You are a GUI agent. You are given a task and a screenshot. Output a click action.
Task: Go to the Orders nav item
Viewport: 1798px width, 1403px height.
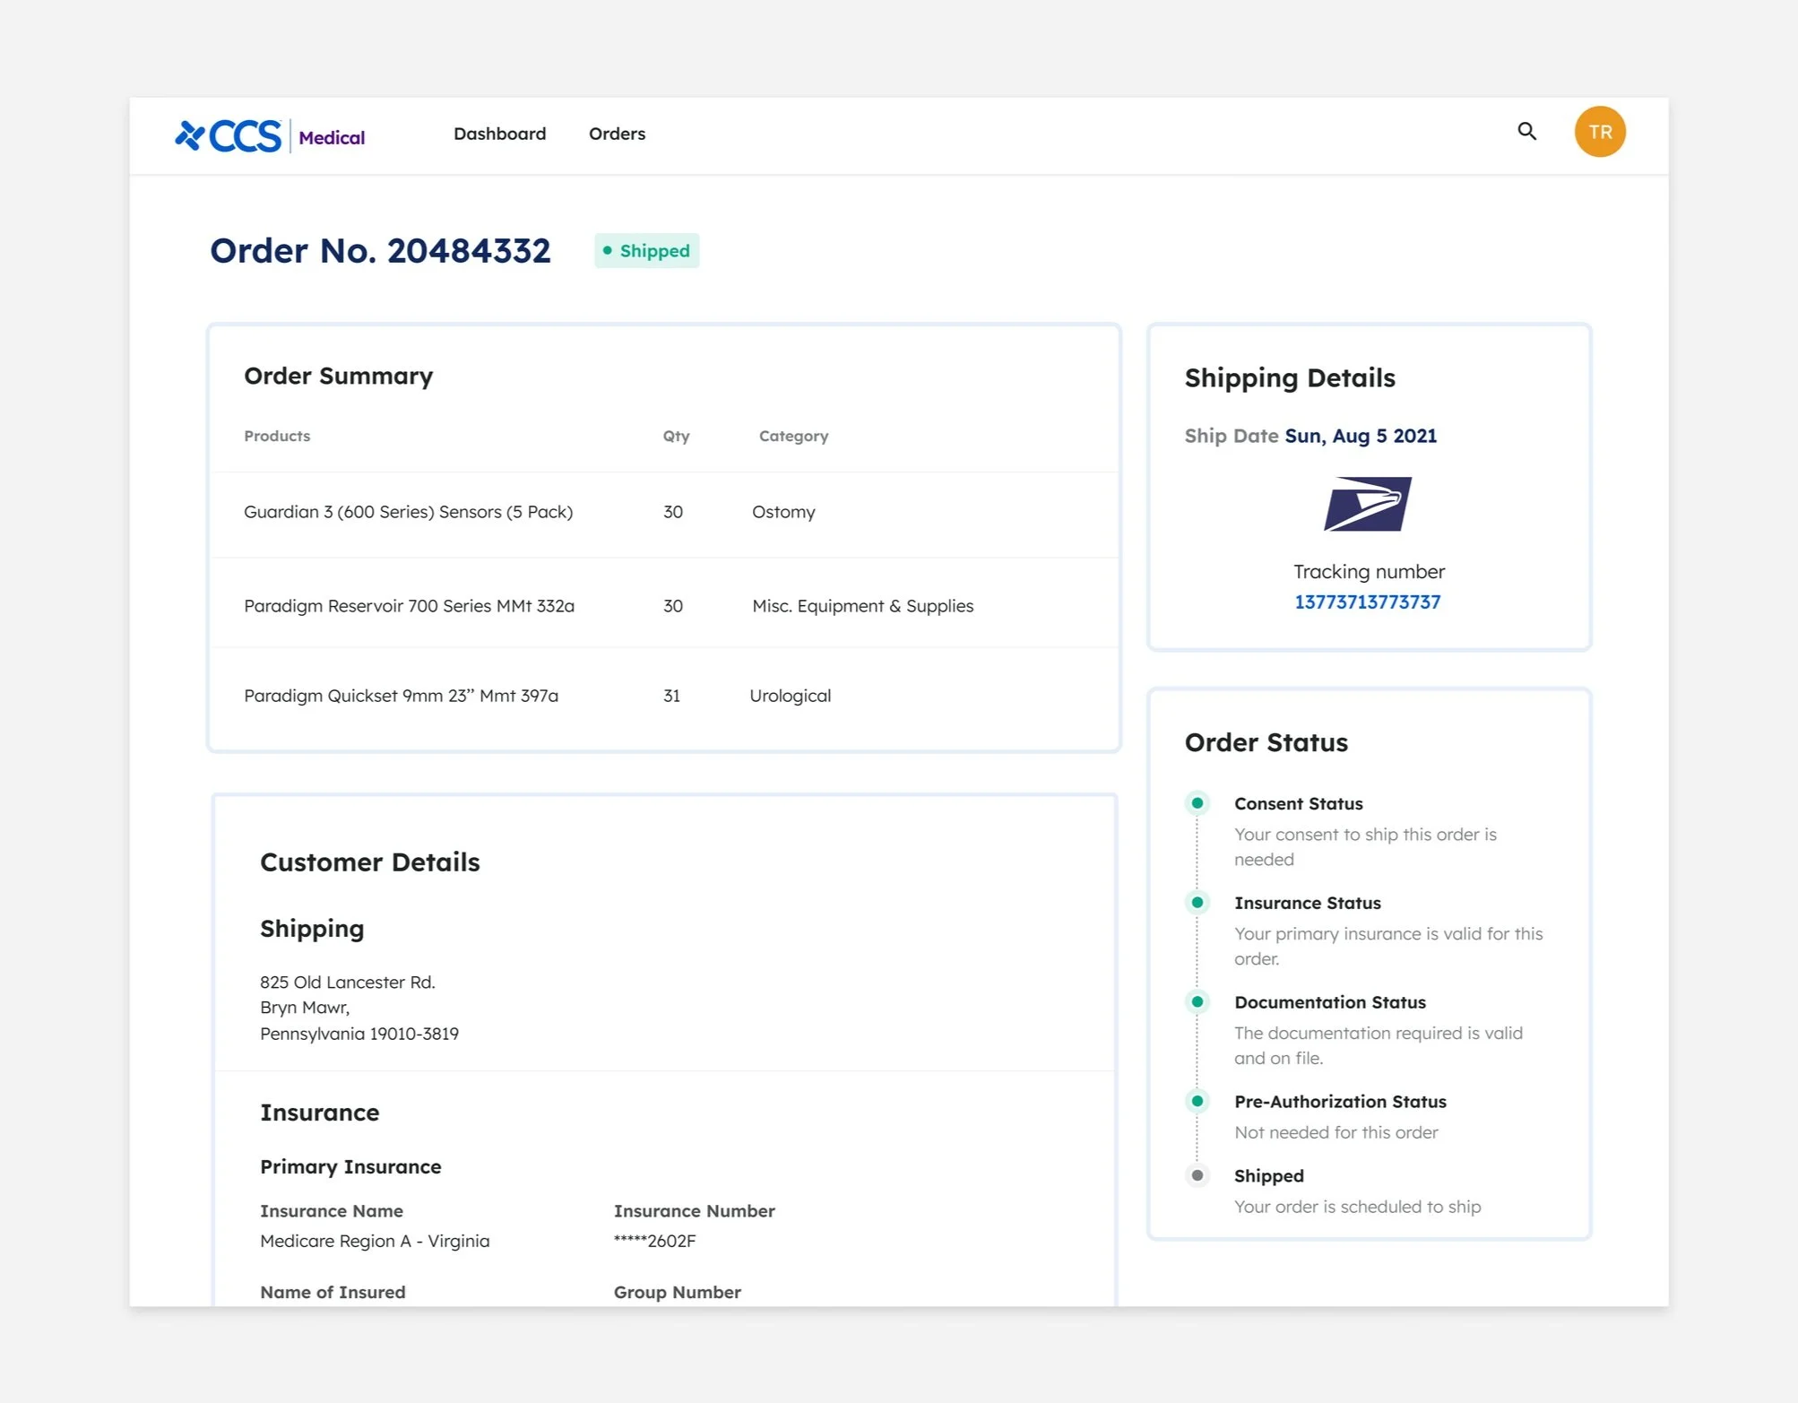[x=617, y=134]
